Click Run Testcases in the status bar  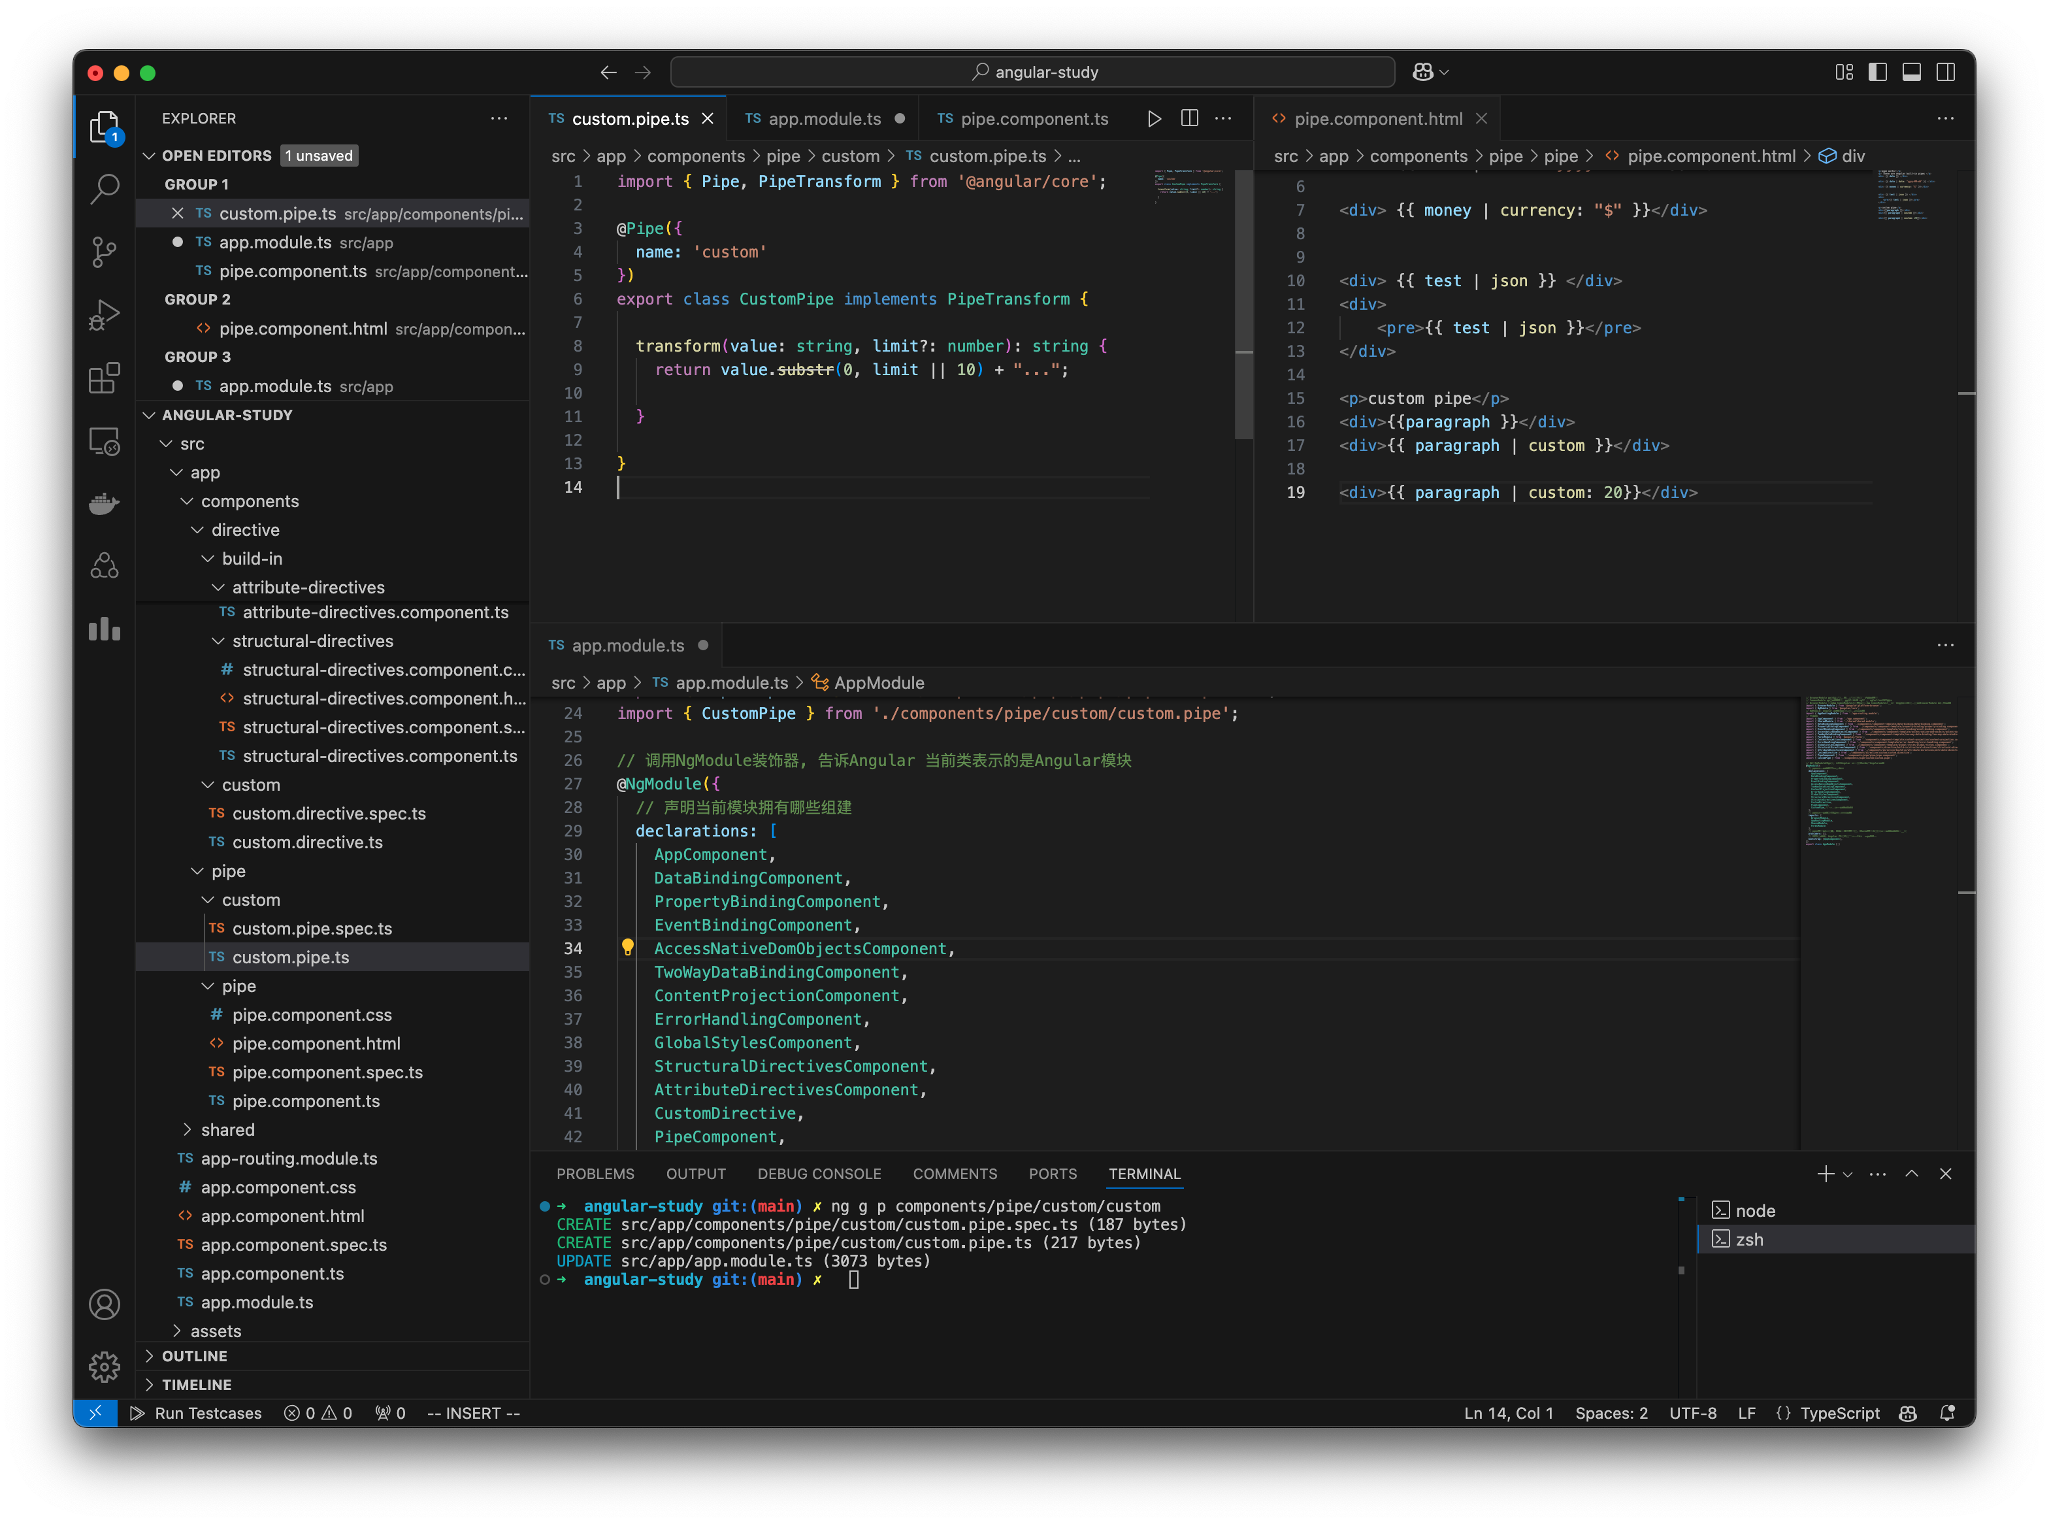point(197,1412)
